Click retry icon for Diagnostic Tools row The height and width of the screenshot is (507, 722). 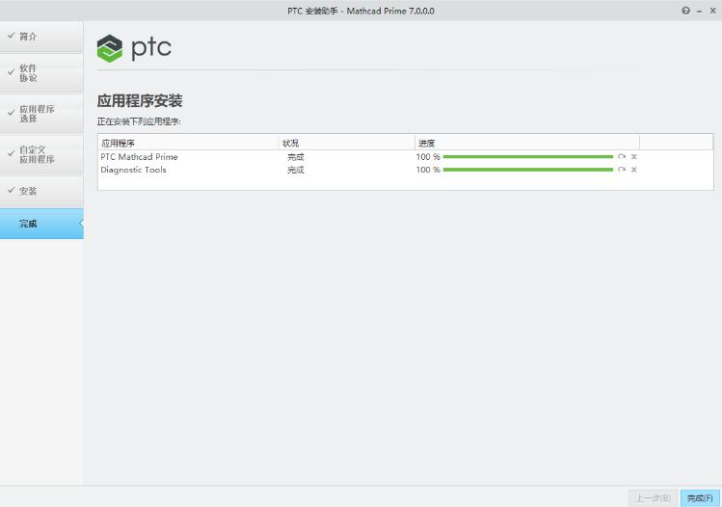click(622, 170)
